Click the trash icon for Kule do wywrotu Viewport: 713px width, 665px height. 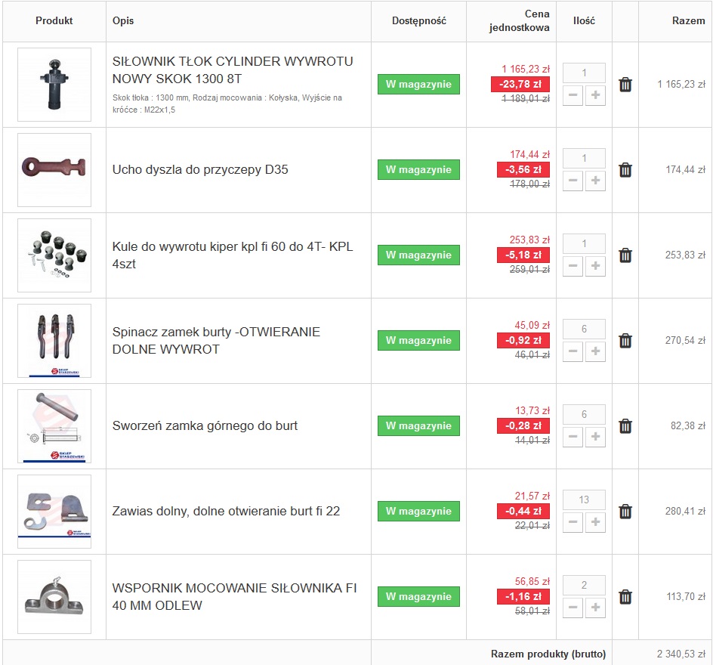625,255
